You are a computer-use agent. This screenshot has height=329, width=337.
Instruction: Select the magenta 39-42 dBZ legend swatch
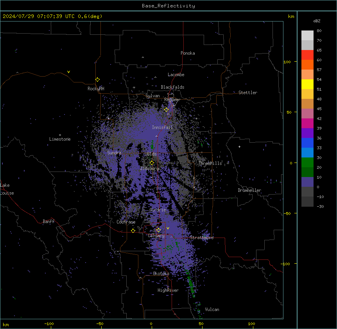point(307,123)
